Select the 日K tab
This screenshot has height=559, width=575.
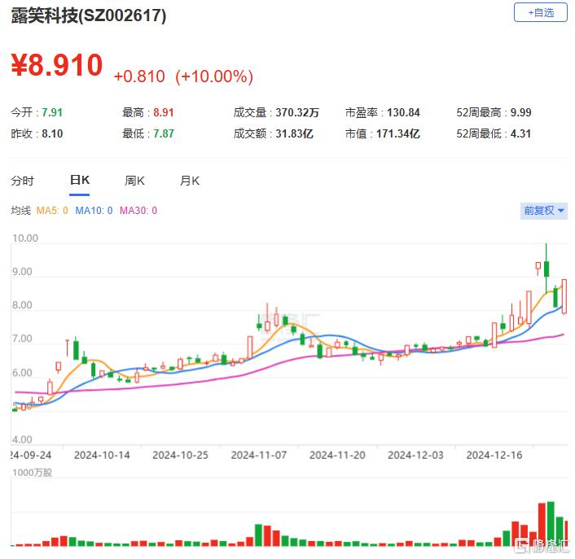pos(80,180)
